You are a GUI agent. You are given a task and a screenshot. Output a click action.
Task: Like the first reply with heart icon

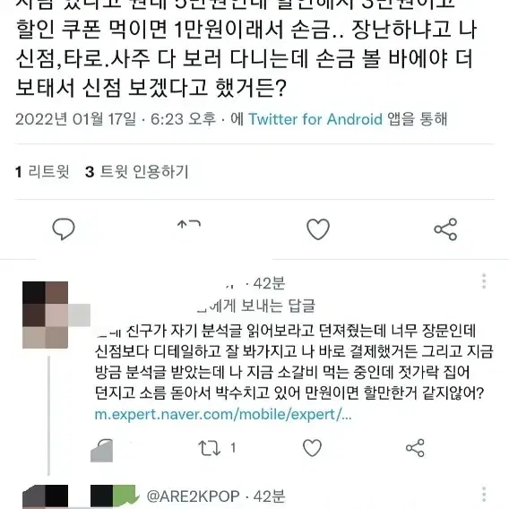coord(312,448)
